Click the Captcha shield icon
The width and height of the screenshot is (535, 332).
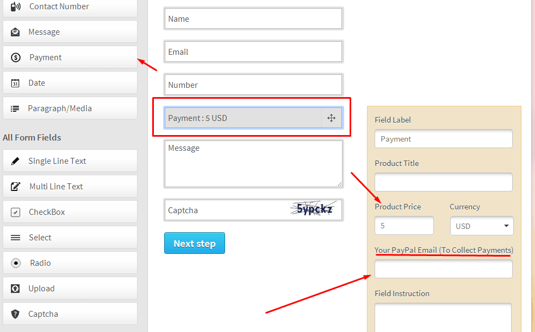tap(15, 314)
